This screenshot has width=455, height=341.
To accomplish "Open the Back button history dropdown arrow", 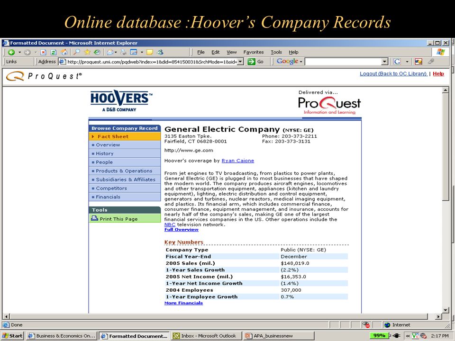I will point(20,52).
